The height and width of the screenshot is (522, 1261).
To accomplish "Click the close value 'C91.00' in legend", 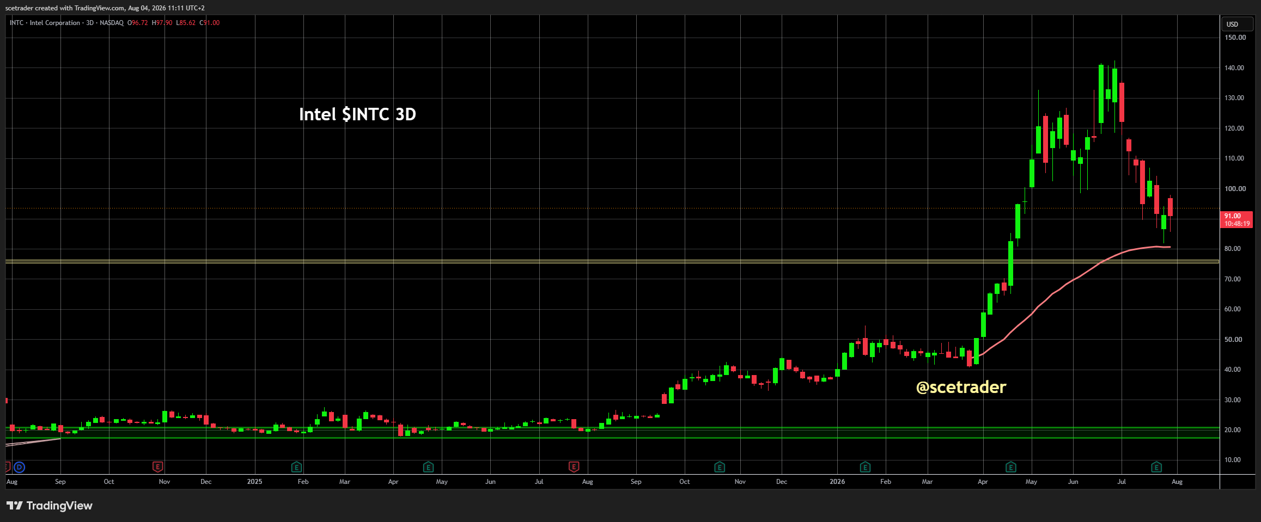I will click(x=210, y=23).
